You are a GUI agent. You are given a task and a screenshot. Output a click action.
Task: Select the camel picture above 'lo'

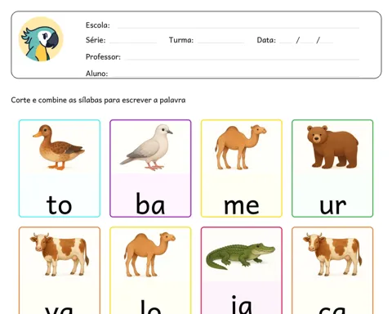149,255
